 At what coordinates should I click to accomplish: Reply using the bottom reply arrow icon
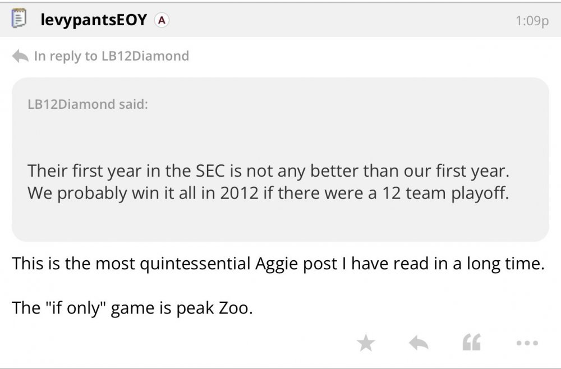(419, 343)
